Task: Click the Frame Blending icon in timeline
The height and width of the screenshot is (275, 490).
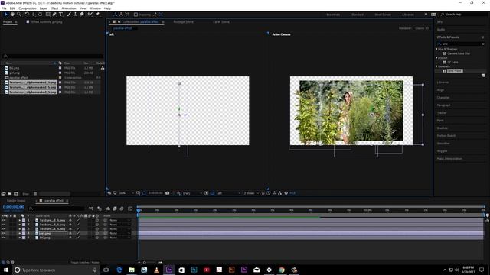Action: pos(115,209)
